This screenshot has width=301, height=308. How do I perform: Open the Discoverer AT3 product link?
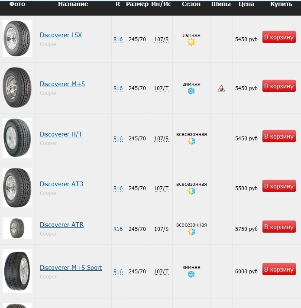61,184
